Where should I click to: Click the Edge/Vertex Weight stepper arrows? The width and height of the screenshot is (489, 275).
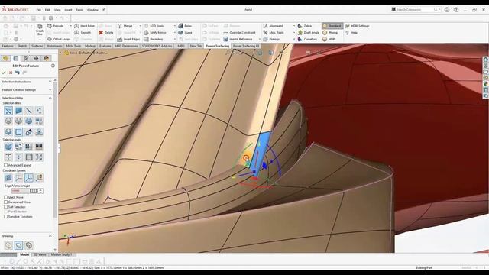tap(40, 191)
